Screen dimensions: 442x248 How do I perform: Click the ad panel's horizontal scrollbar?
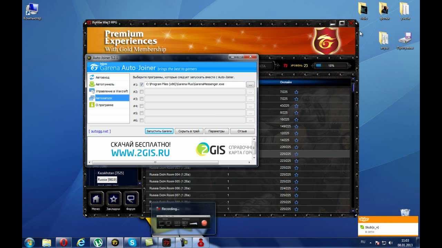click(x=155, y=162)
